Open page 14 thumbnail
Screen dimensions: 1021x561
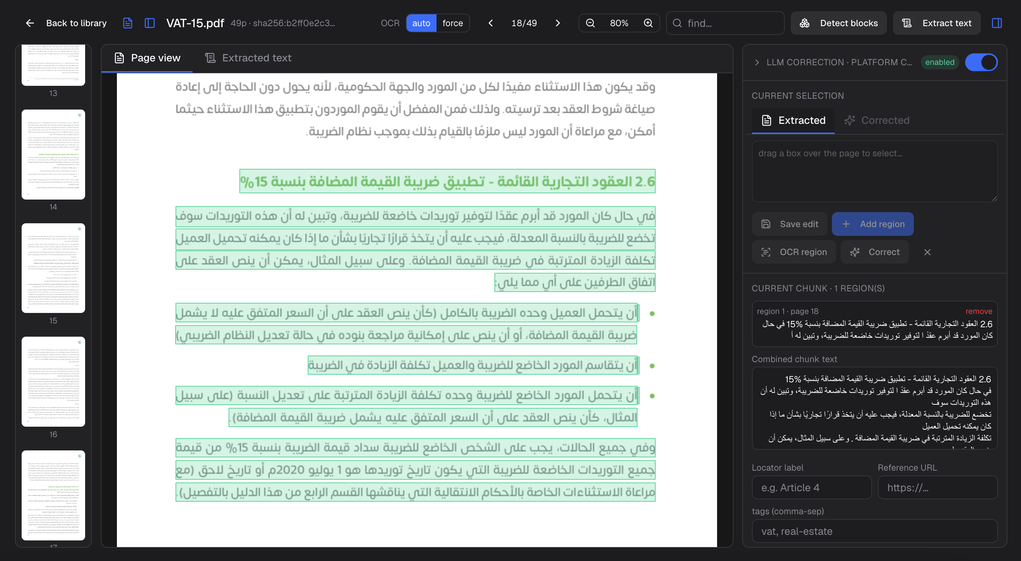click(x=53, y=155)
